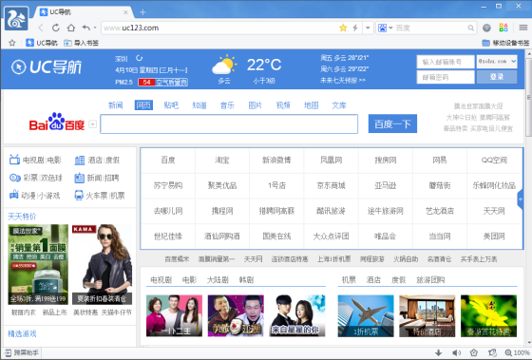The image size is (532, 360).
Task: Click the undo closed tab arrow
Action: pos(85,28)
